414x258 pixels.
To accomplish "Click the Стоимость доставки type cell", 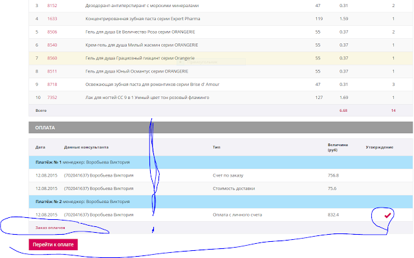I will tap(234, 189).
